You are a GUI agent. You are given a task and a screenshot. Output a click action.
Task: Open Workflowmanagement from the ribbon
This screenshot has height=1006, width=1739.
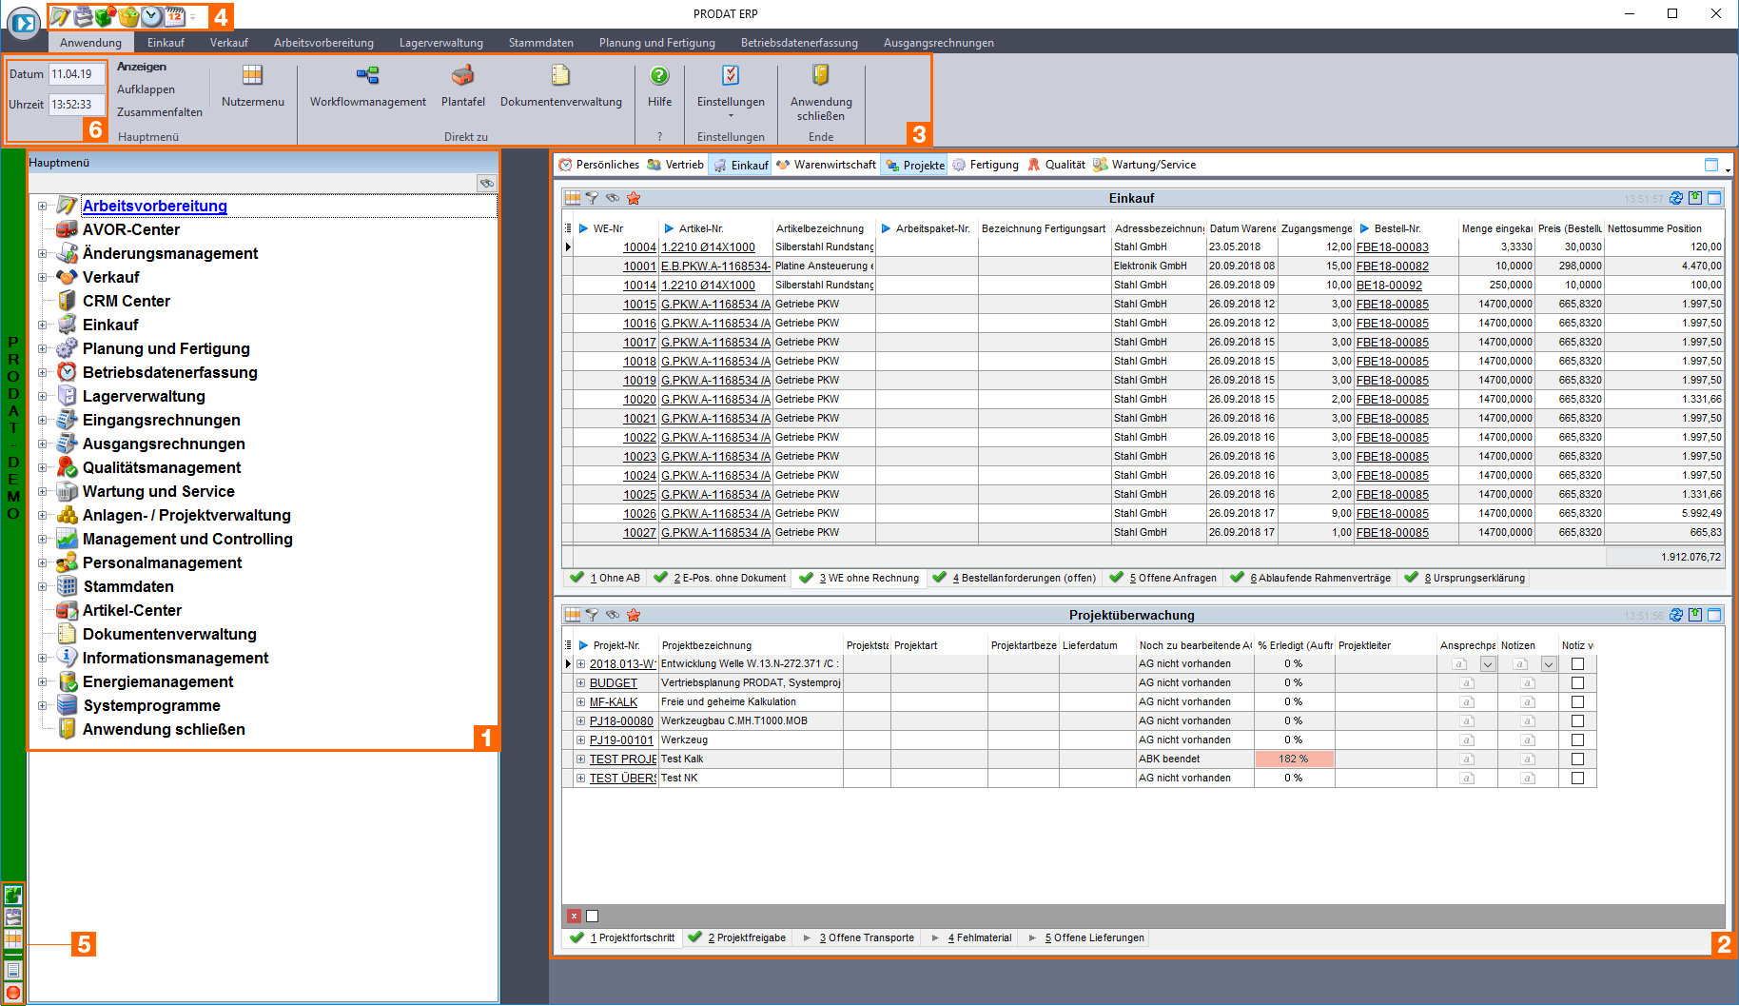coord(367,86)
